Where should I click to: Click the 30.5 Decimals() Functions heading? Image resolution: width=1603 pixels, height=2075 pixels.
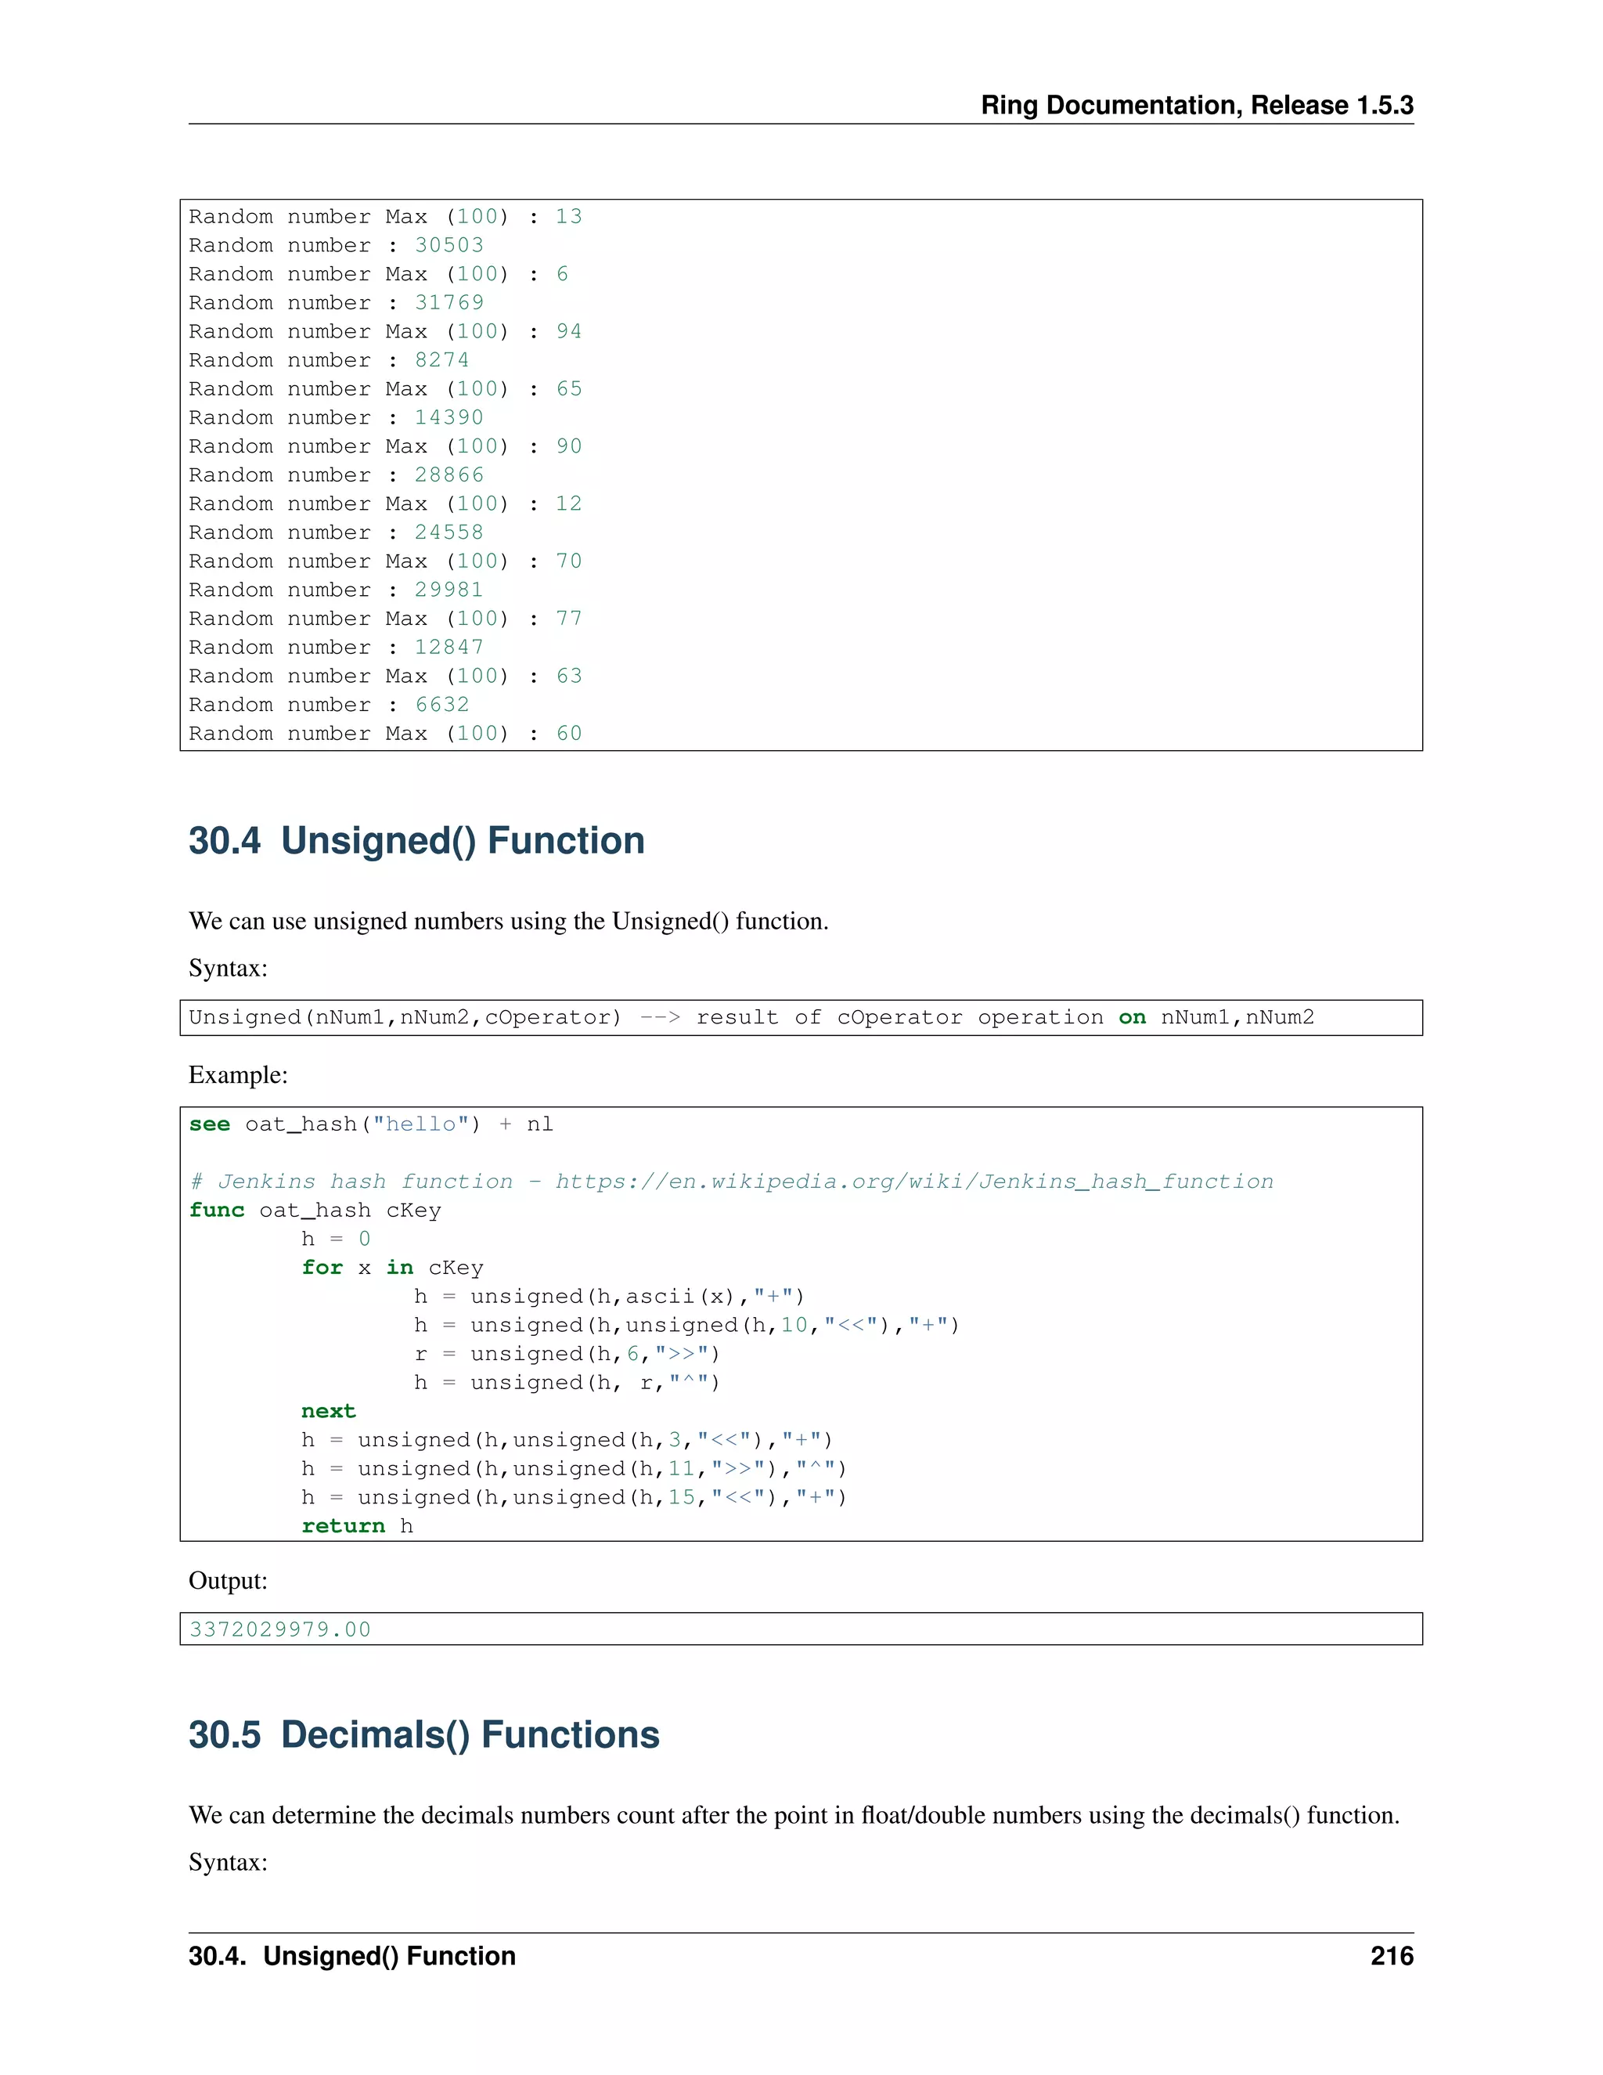pyautogui.click(x=423, y=1734)
